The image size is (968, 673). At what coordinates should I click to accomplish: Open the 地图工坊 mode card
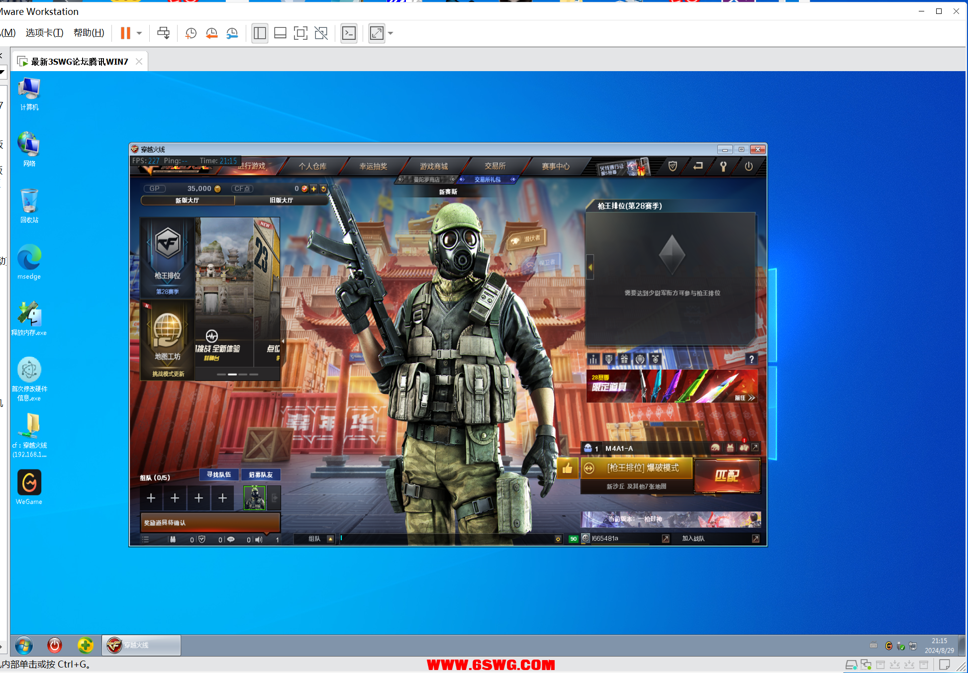click(x=168, y=339)
